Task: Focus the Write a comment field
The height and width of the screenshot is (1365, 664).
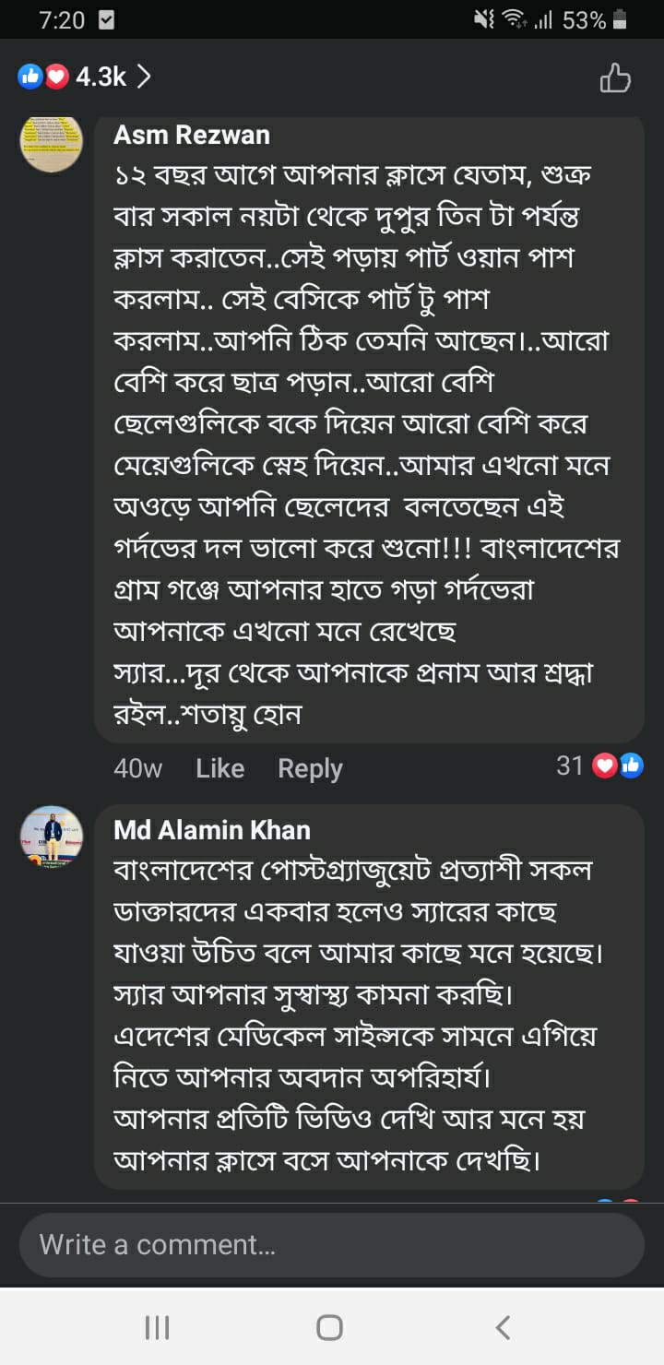Action: pos(332,1244)
